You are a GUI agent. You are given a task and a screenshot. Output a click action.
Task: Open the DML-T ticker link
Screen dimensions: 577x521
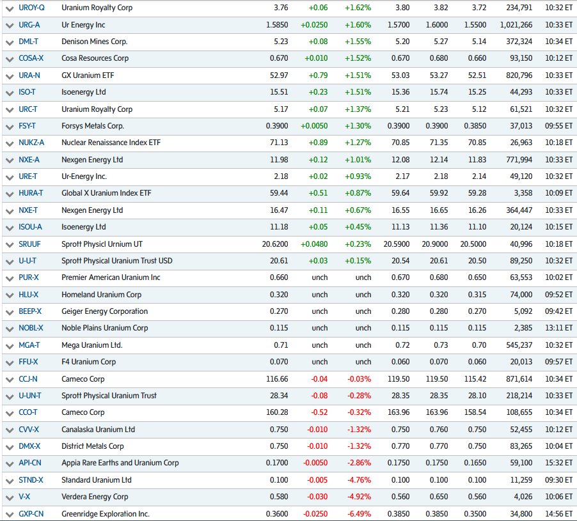click(28, 41)
